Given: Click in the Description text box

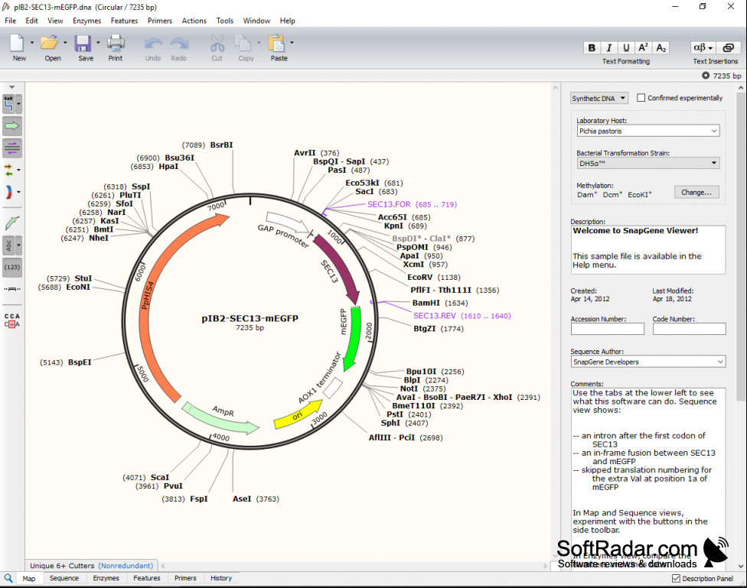Looking at the screenshot, I should (648, 249).
